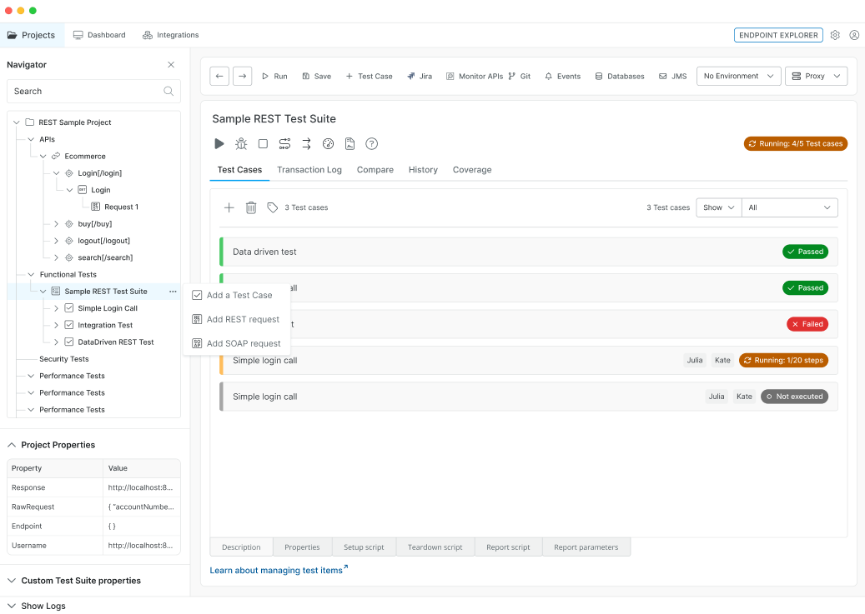Open the performance gauge icon
The height and width of the screenshot is (614, 865).
point(328,143)
